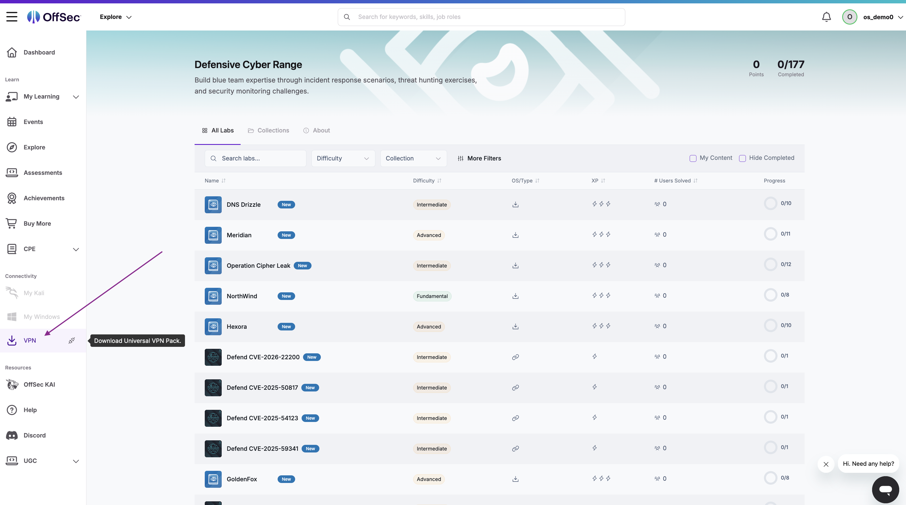Screen dimensions: 906x505
Task: Open the Collection filter dropdown
Action: point(413,158)
